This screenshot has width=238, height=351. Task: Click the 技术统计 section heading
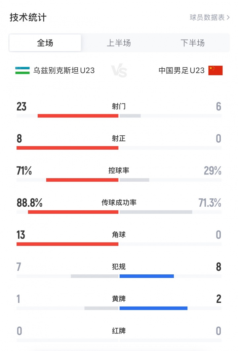click(28, 17)
